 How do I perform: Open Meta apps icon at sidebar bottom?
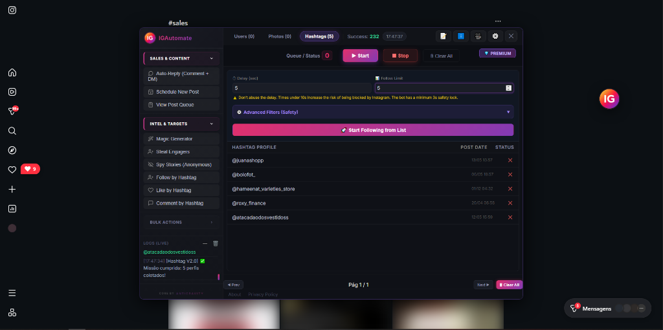point(12,313)
